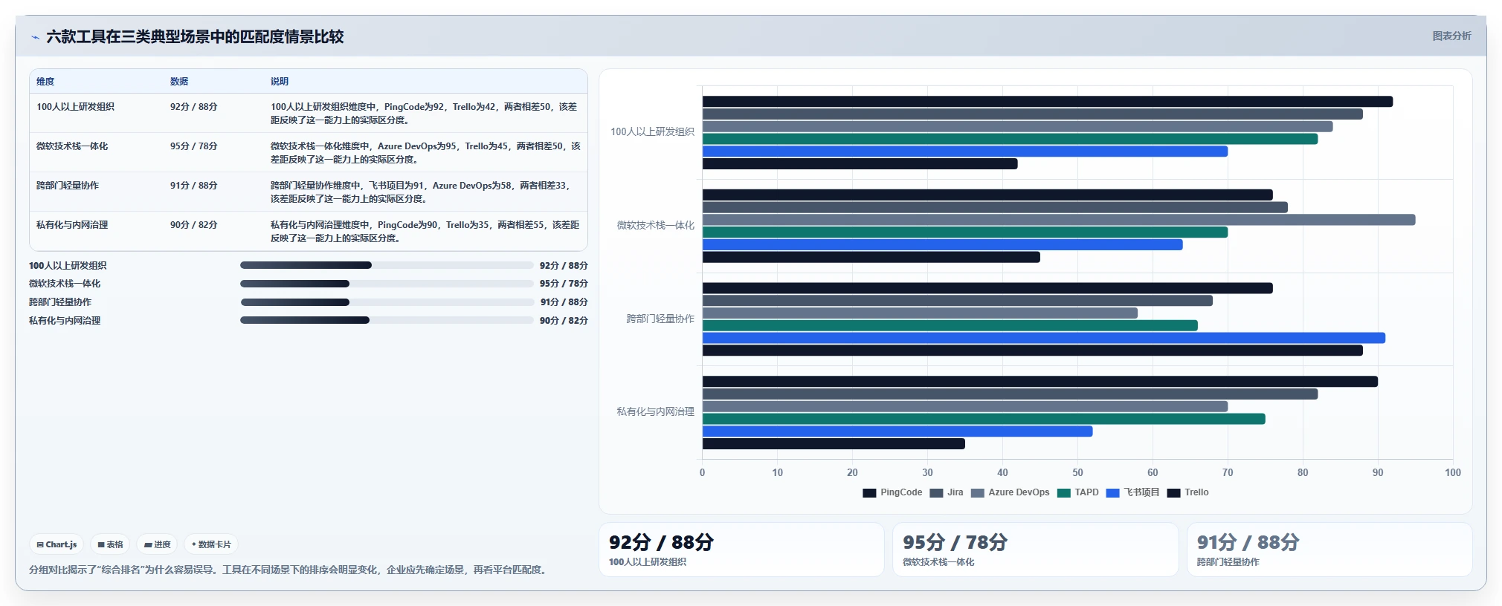
Task: Click the 图表分析 label in the header
Action: pos(1451,36)
